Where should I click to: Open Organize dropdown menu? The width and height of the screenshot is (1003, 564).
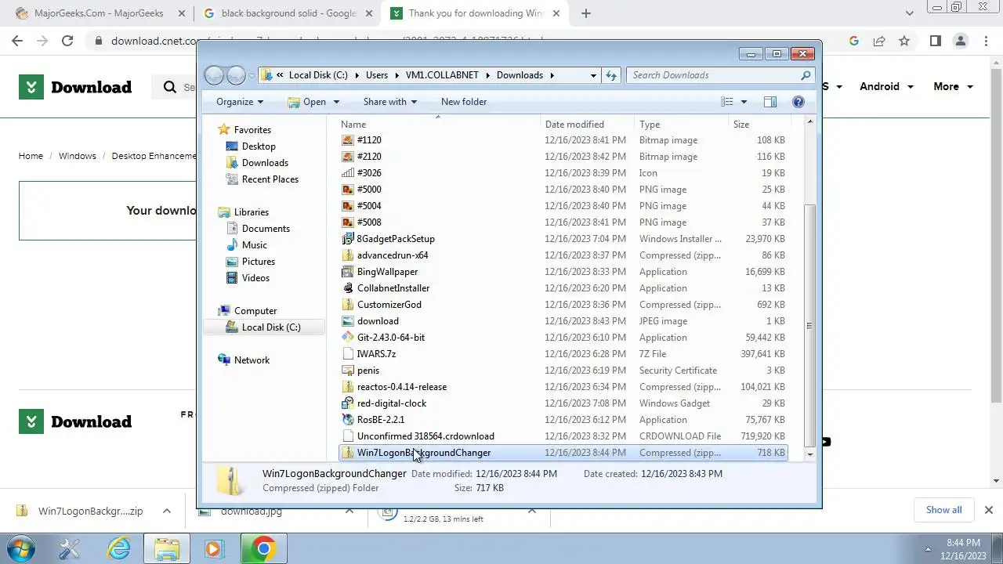click(x=240, y=102)
